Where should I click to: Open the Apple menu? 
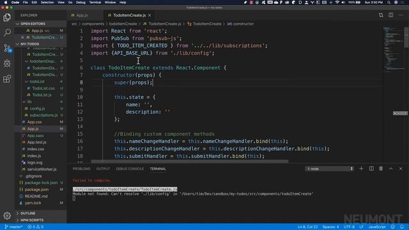(6, 3)
